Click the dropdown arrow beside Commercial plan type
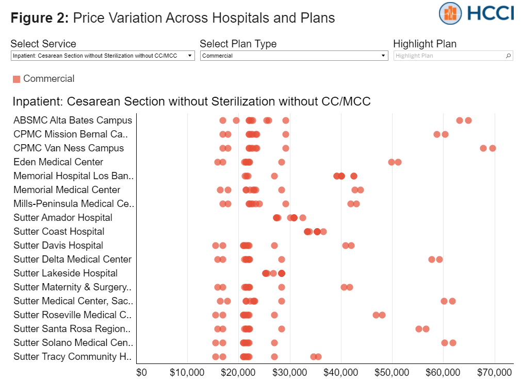Image resolution: width=521 pixels, height=382 pixels. pyautogui.click(x=383, y=56)
